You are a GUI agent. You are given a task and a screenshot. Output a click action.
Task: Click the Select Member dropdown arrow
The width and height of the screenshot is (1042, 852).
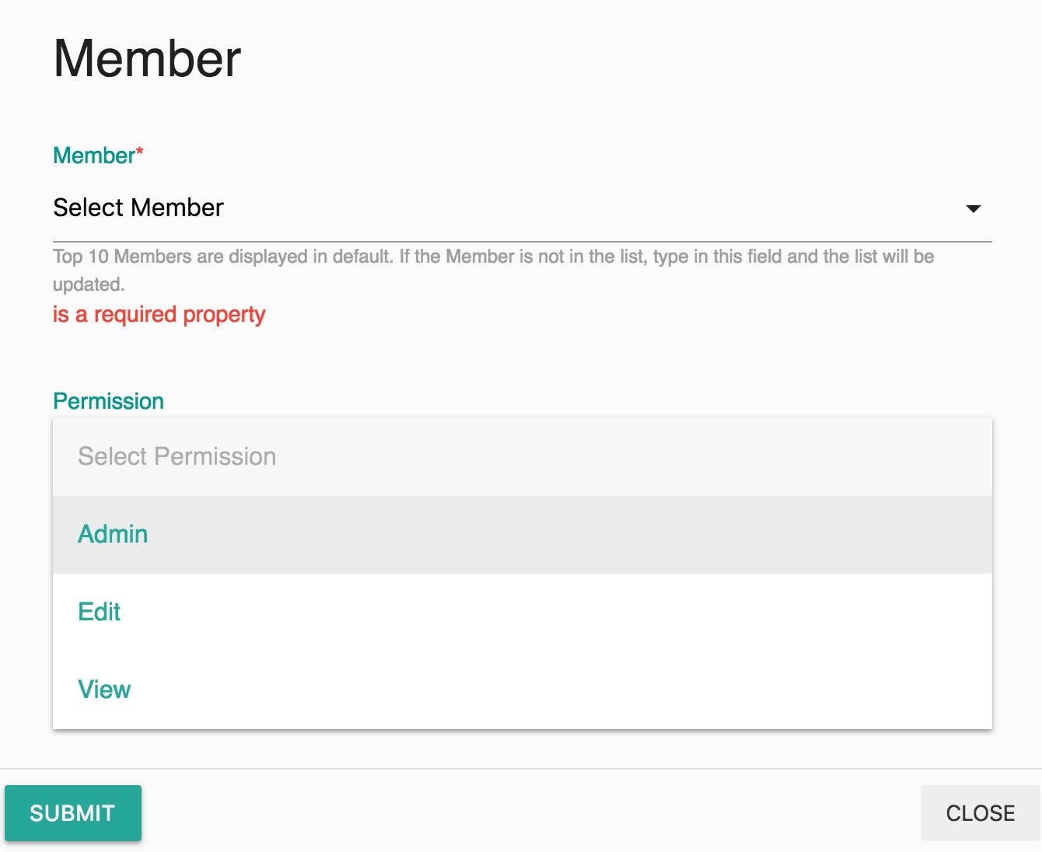point(973,208)
